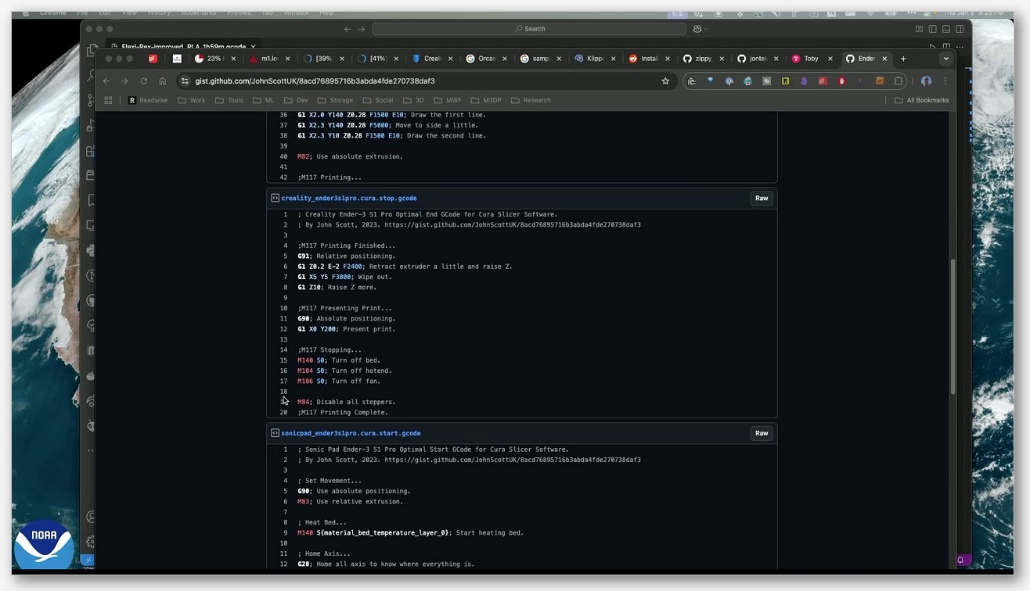Switch to the Klippe tab
The image size is (1030, 591).
coord(594,59)
